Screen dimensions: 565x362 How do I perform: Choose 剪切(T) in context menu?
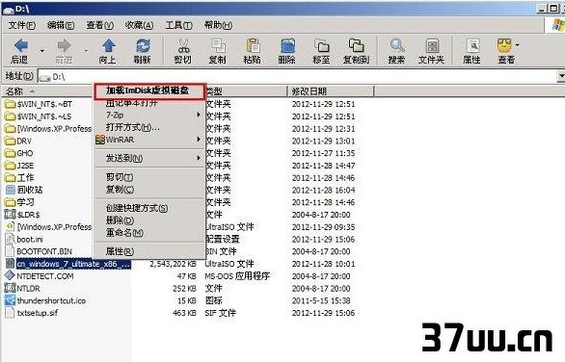pyautogui.click(x=149, y=177)
